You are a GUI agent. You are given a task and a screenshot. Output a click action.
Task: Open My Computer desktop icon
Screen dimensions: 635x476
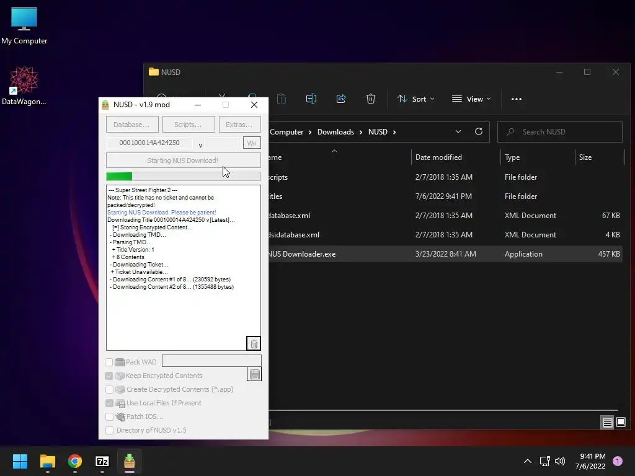pyautogui.click(x=24, y=25)
